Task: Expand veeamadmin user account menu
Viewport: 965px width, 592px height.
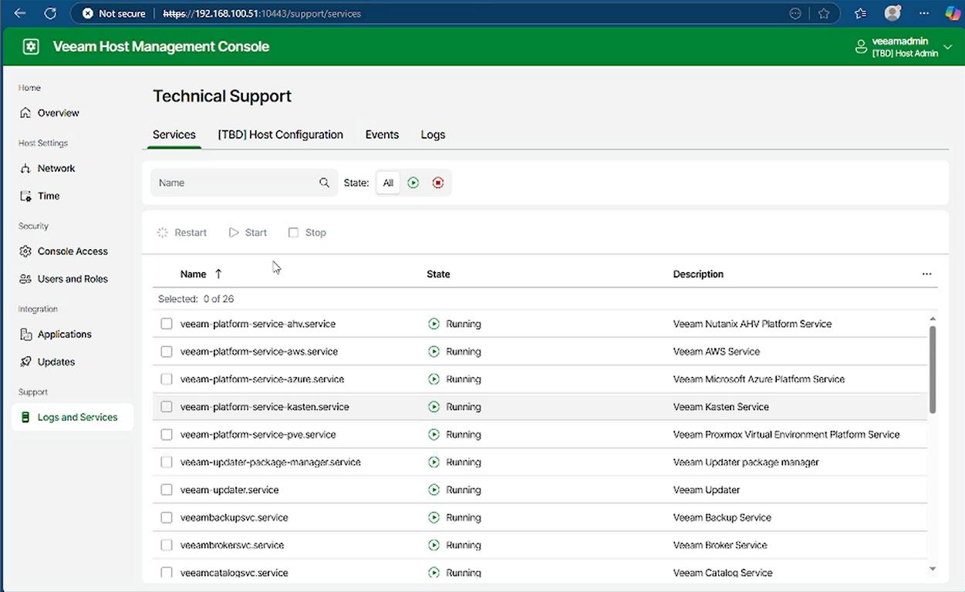Action: point(948,47)
